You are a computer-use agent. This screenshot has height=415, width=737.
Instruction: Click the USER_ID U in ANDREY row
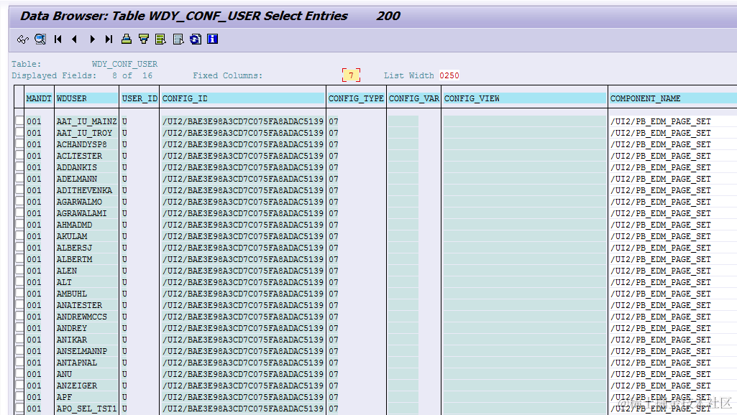coord(124,328)
